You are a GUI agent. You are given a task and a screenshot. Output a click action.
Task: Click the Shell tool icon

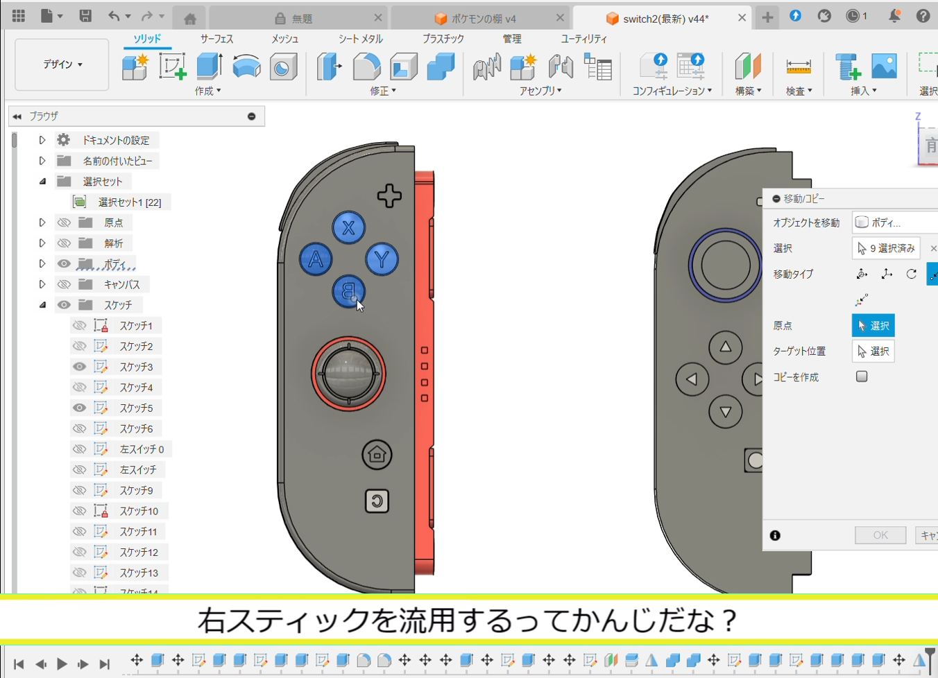[404, 67]
